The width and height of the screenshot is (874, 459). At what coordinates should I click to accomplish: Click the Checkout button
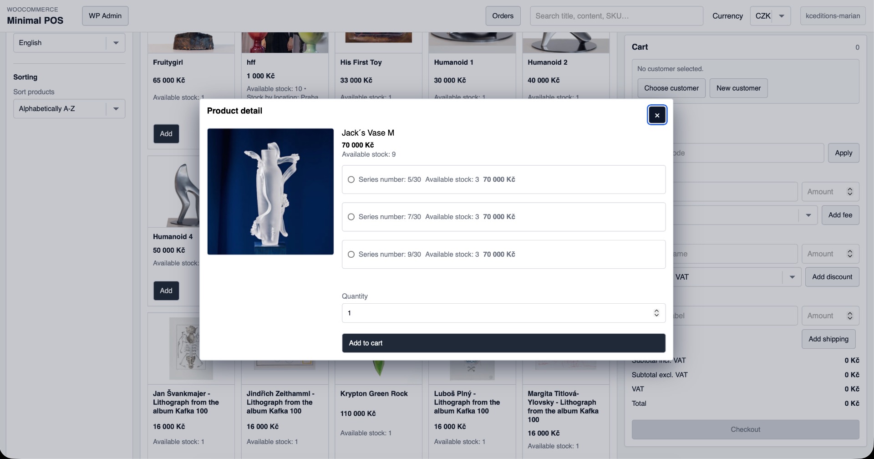pyautogui.click(x=745, y=429)
